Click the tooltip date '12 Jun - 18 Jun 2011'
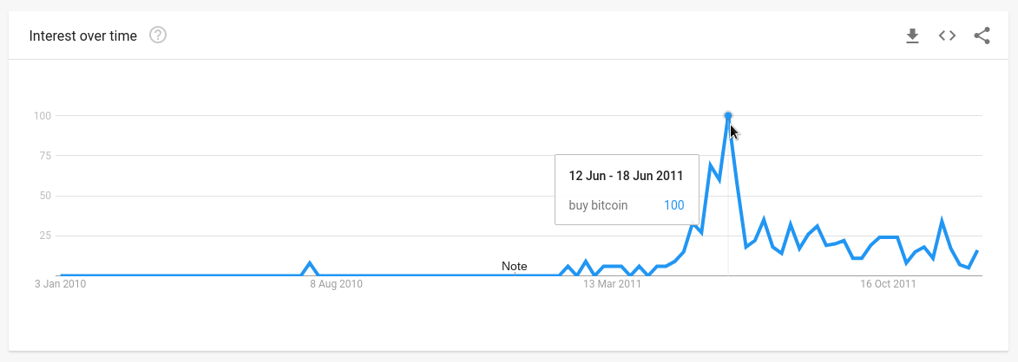 (626, 176)
